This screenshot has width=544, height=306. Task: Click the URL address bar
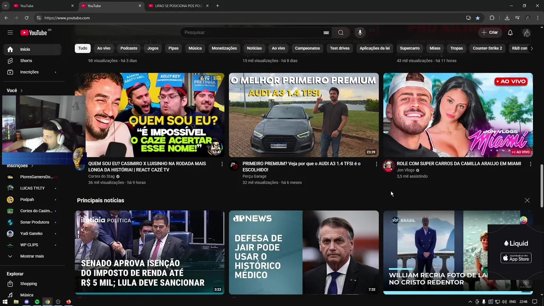pyautogui.click(x=251, y=18)
